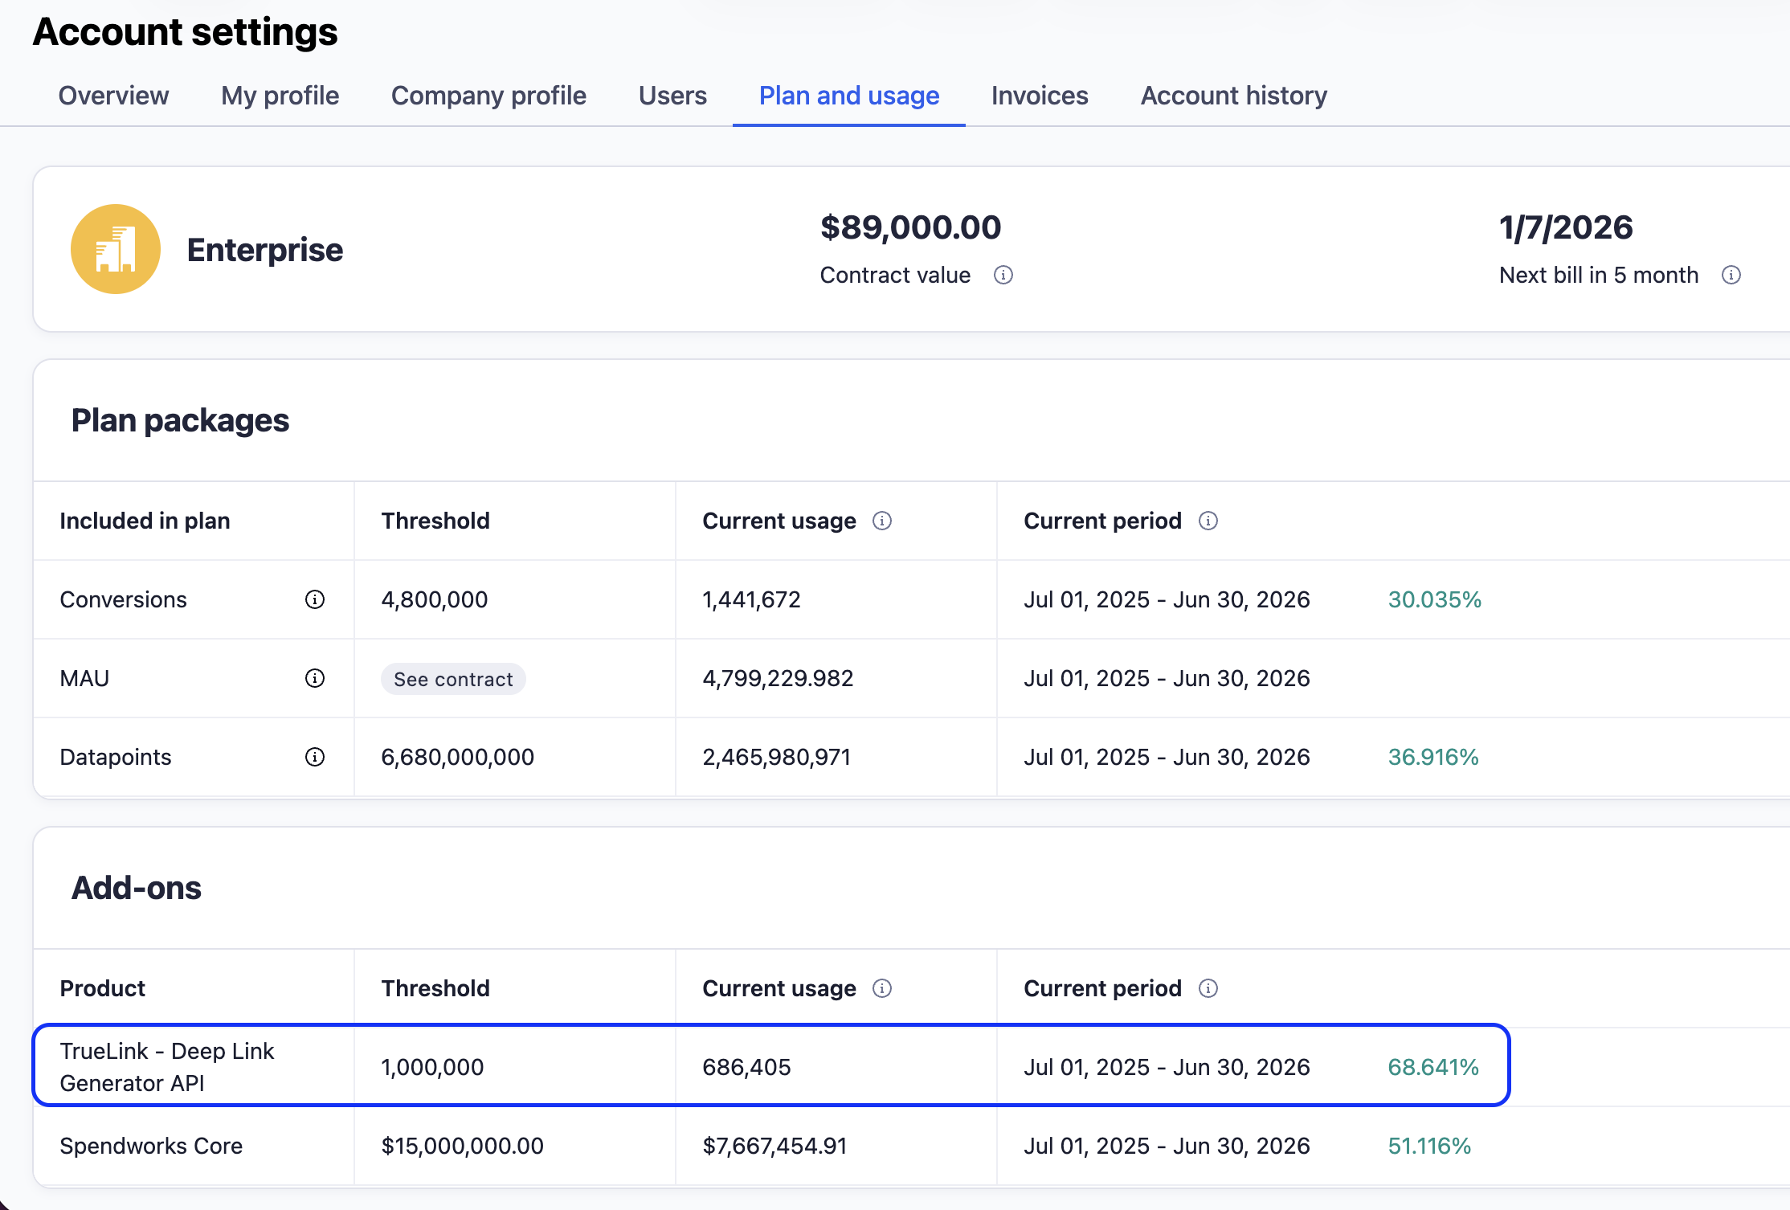Open the Users tab

point(672,96)
